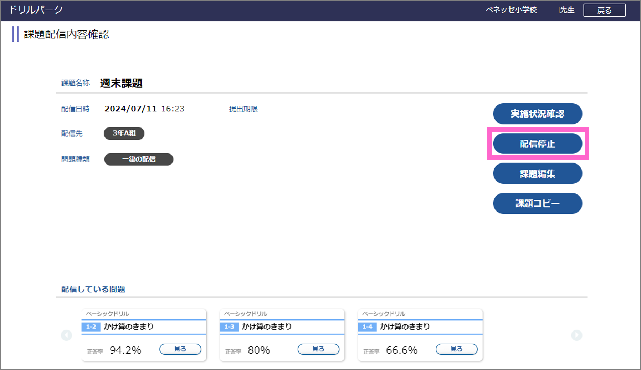
Task: Click the 66.6% accuracy rate value
Action: (x=402, y=350)
